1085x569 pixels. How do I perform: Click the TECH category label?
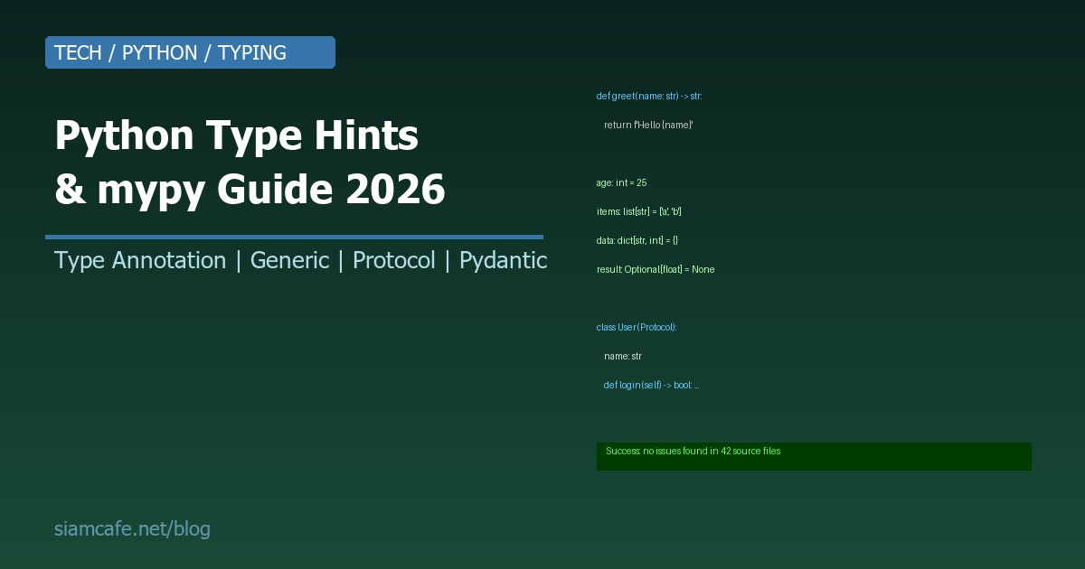point(78,53)
